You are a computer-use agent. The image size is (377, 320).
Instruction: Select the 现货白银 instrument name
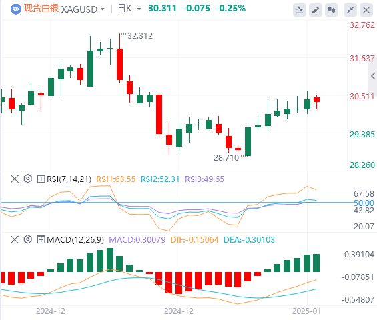pos(41,9)
